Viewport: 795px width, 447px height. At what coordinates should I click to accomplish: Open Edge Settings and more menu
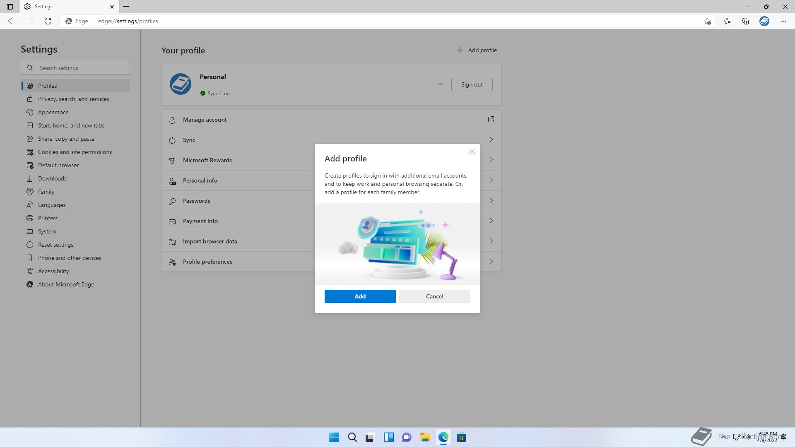[783, 21]
